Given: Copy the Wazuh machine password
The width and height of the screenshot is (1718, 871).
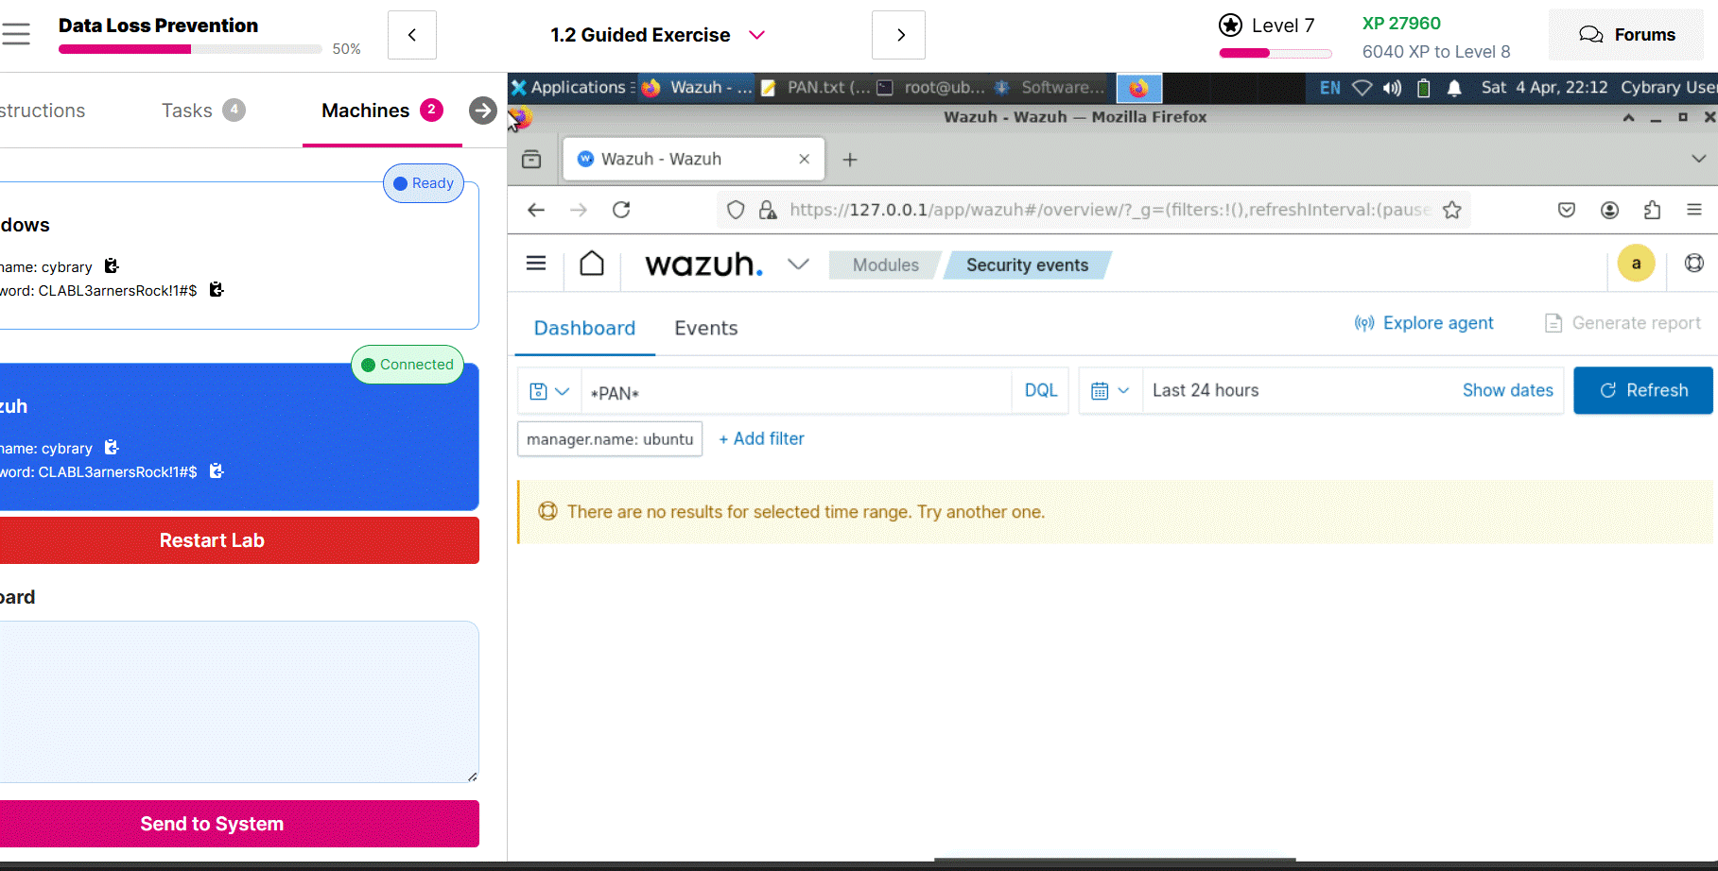Looking at the screenshot, I should click(x=217, y=471).
